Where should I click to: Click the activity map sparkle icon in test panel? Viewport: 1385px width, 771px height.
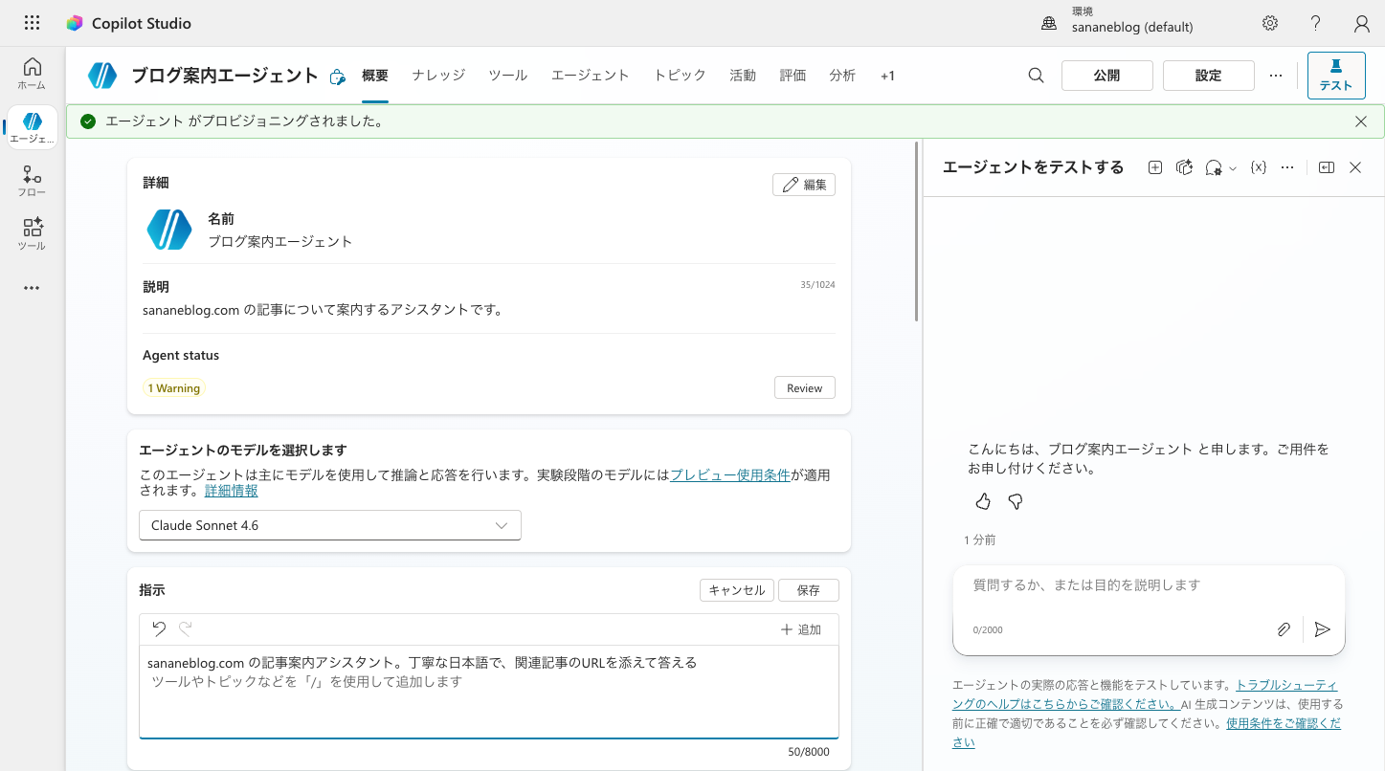tap(1184, 167)
